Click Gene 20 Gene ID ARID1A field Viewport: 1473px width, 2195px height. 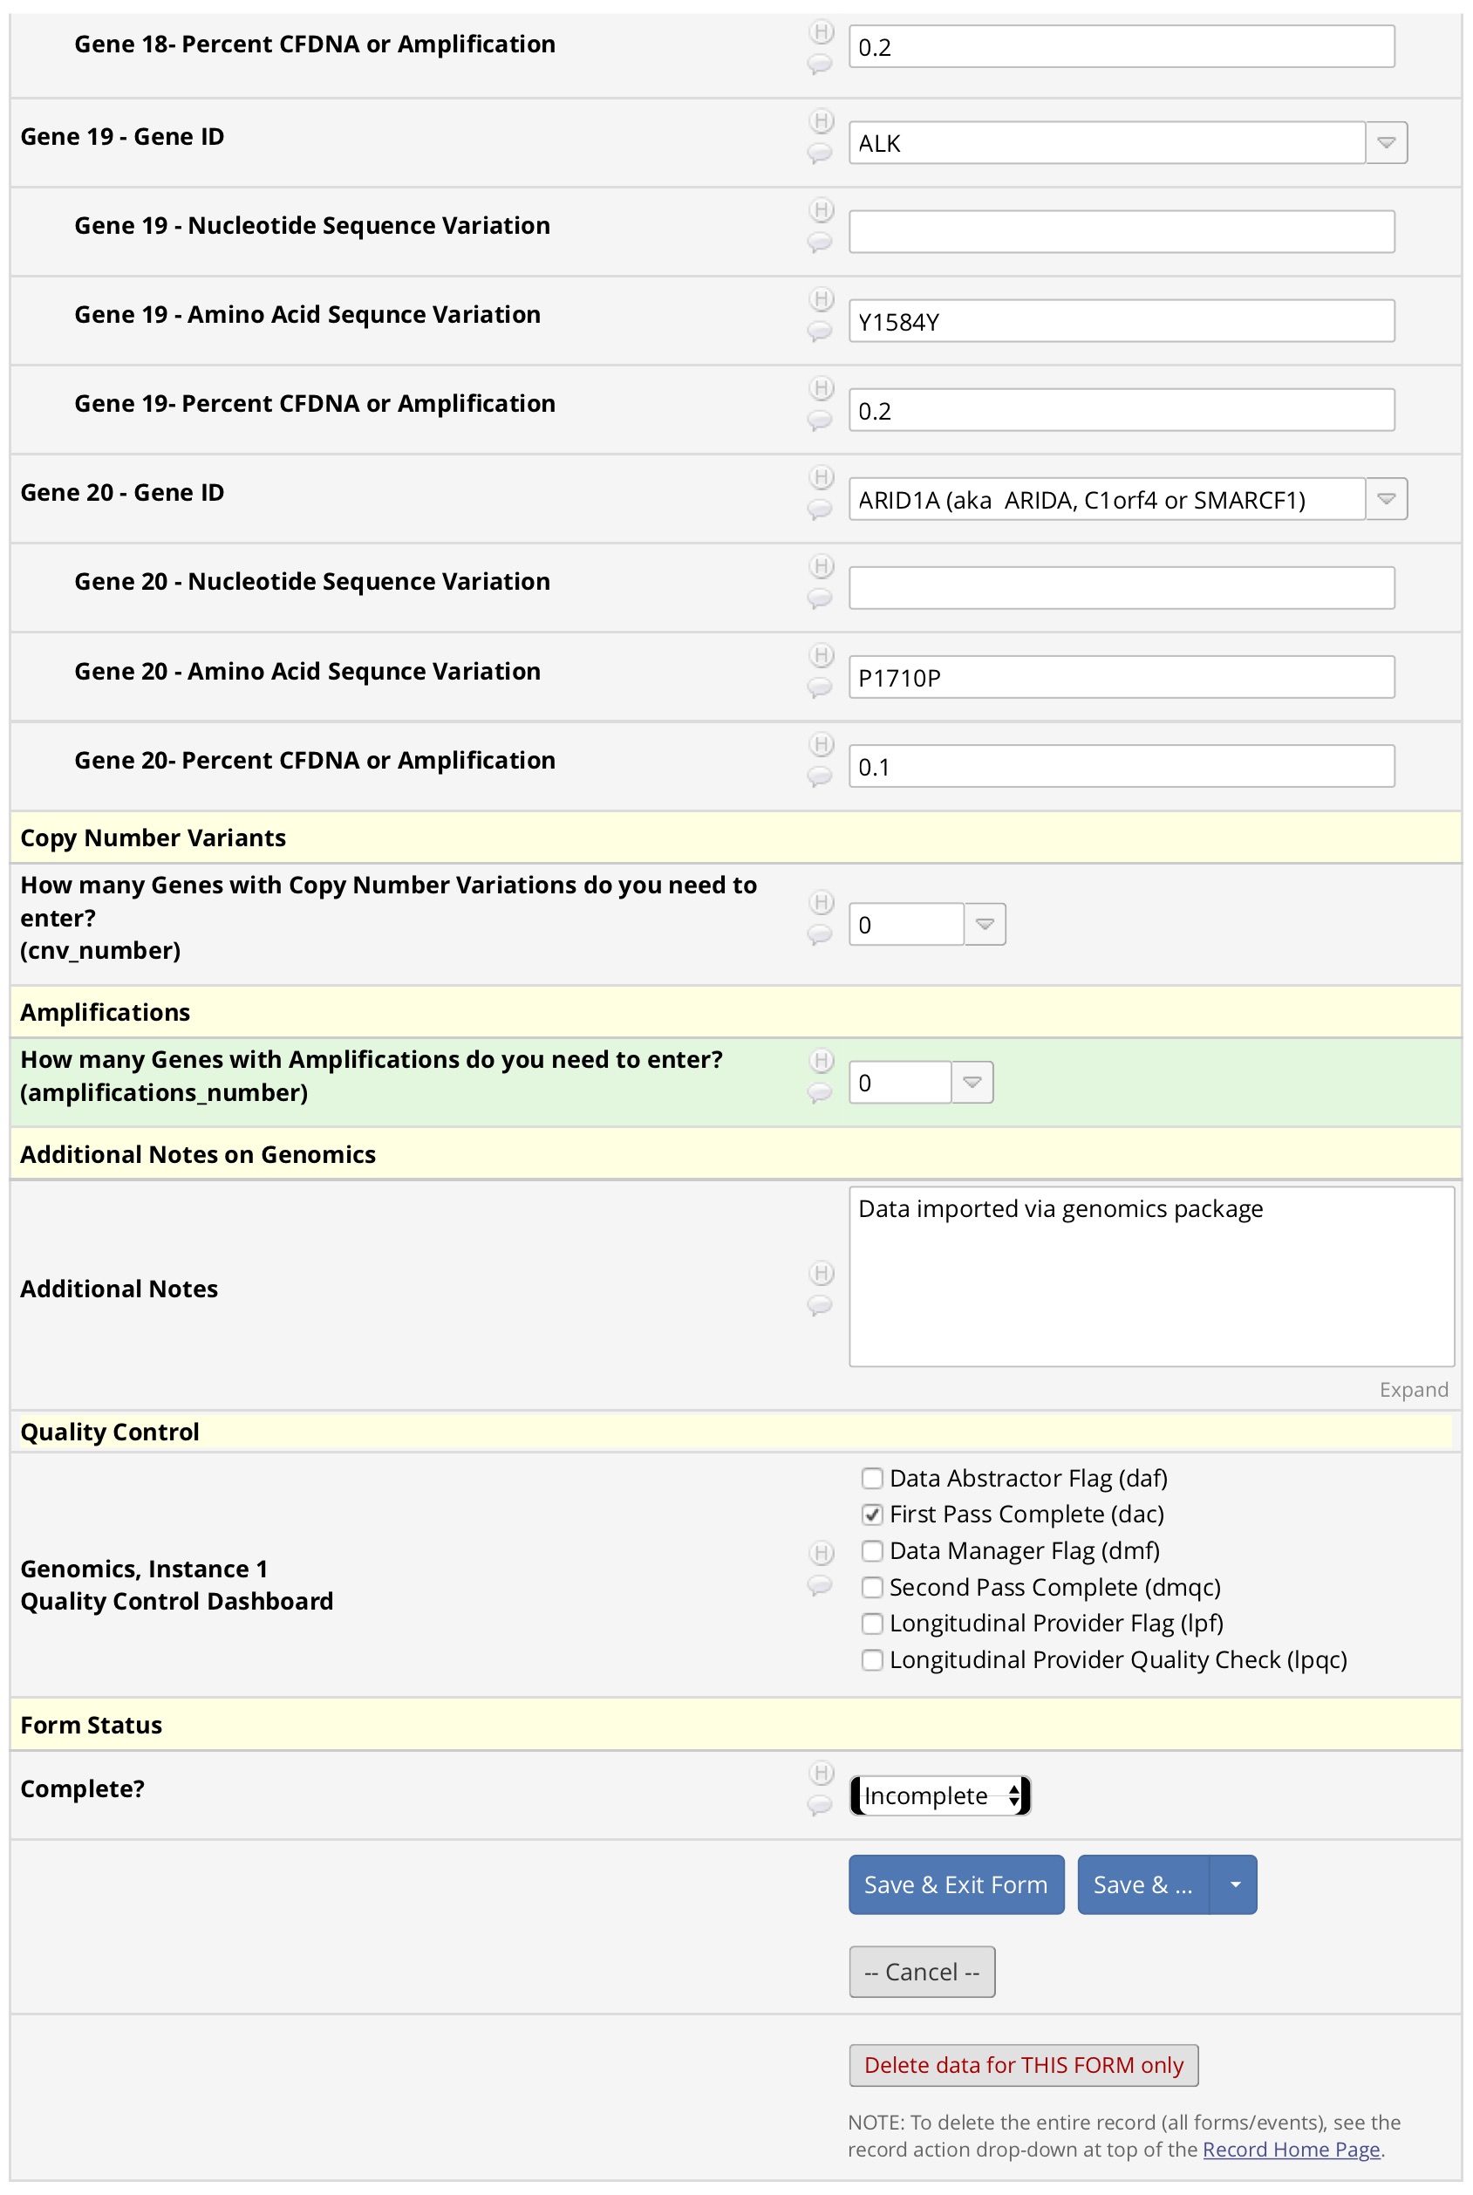[1107, 499]
